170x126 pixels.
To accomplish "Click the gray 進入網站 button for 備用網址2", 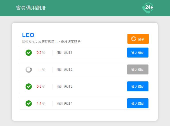I will [138, 69].
